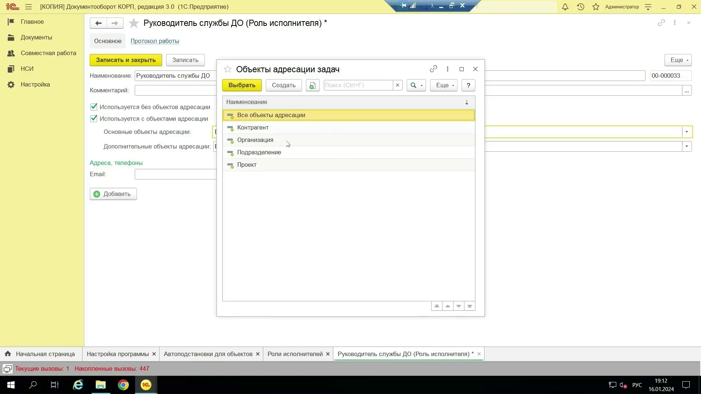Open the 'НСИ' section in the sidebar
The width and height of the screenshot is (701, 394).
pos(27,69)
